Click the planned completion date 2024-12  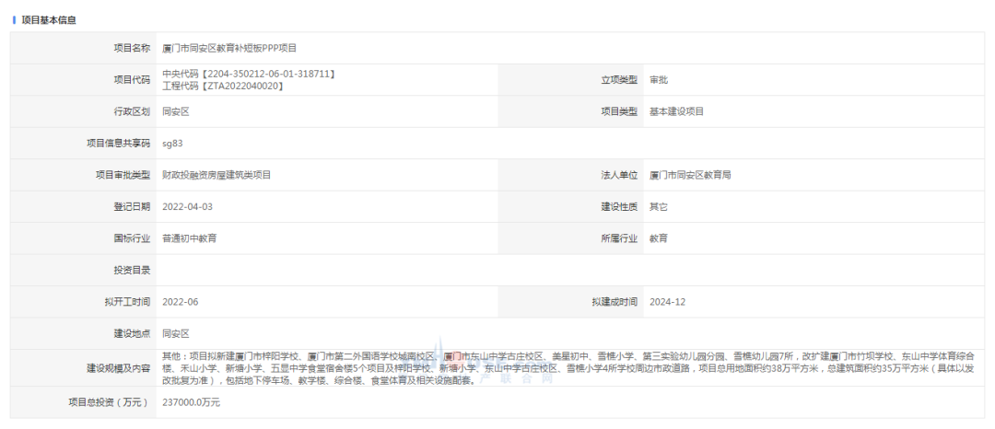coord(667,302)
